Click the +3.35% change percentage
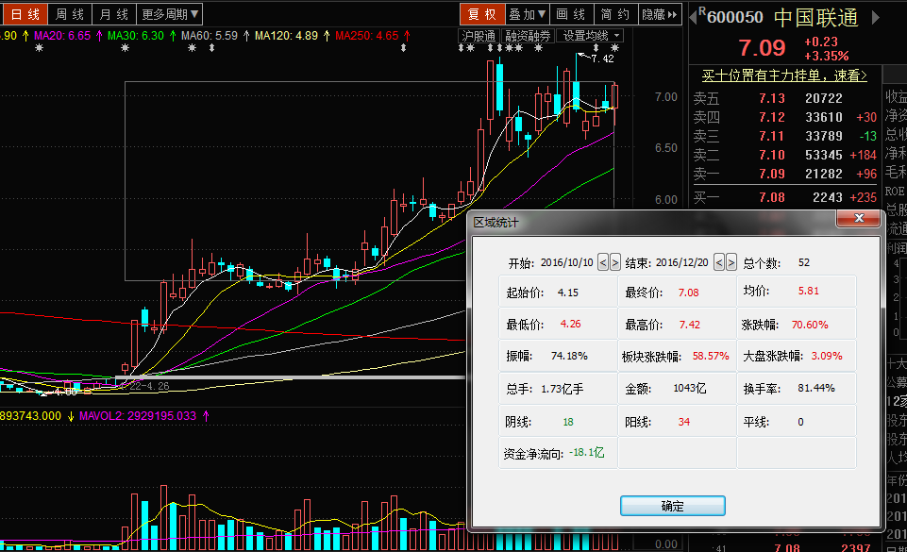Screen dimensions: 907x552 click(826, 56)
